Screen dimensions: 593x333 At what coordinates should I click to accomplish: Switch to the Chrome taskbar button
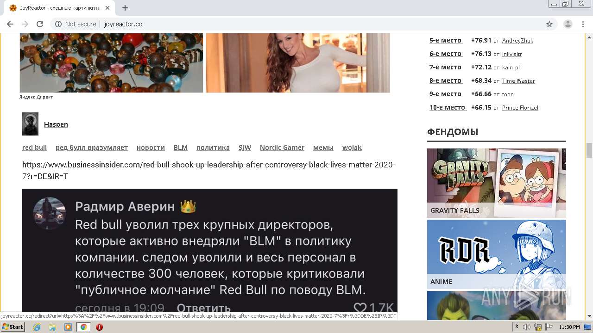tap(84, 327)
